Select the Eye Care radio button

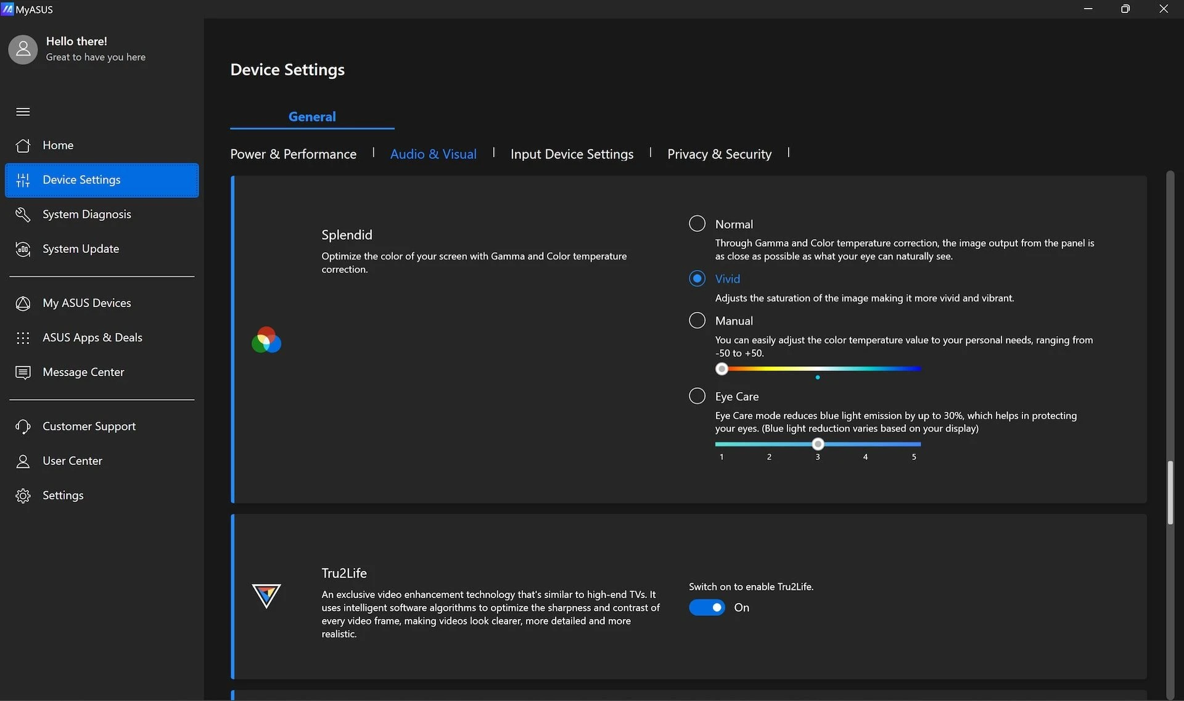point(697,396)
